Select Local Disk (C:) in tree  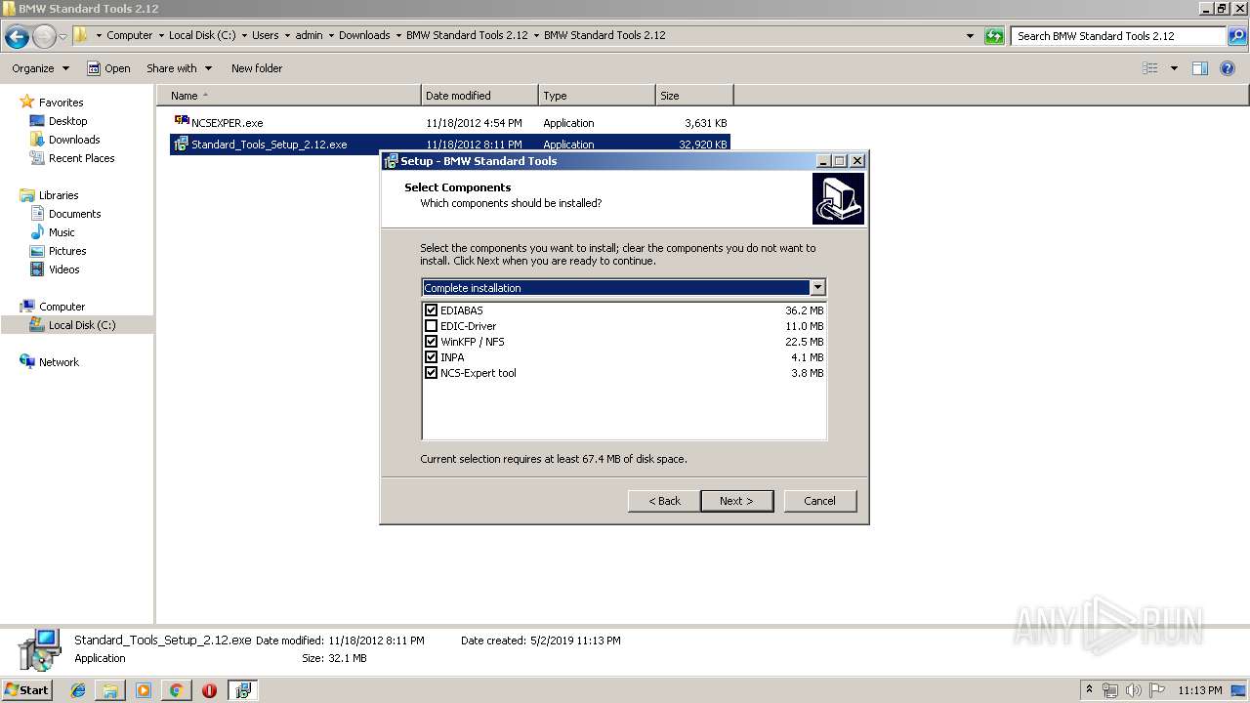point(82,325)
